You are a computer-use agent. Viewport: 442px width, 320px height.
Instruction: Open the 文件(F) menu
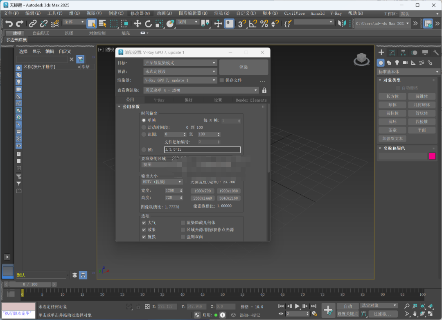point(11,13)
